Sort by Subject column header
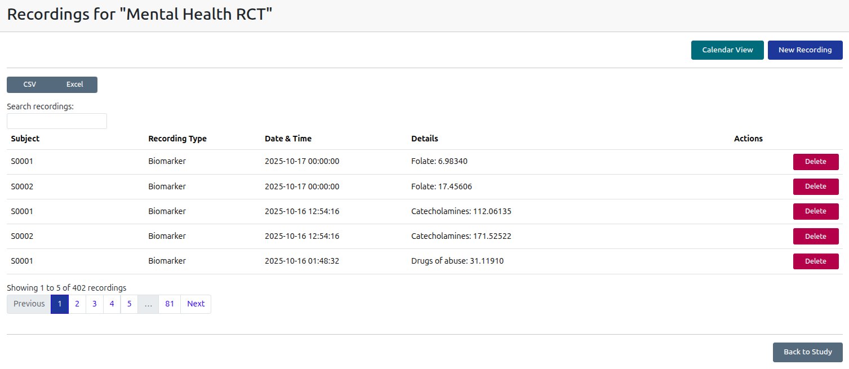The height and width of the screenshot is (369, 849). (x=25, y=139)
